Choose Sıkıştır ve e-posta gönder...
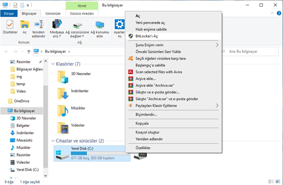The image size is (283, 185). [174, 92]
